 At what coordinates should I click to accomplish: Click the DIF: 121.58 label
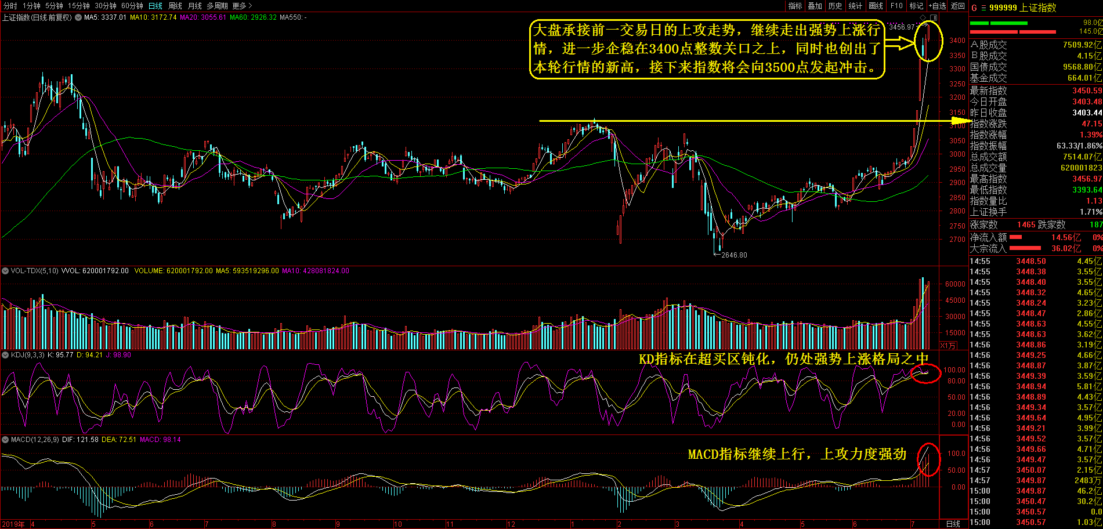tap(80, 440)
